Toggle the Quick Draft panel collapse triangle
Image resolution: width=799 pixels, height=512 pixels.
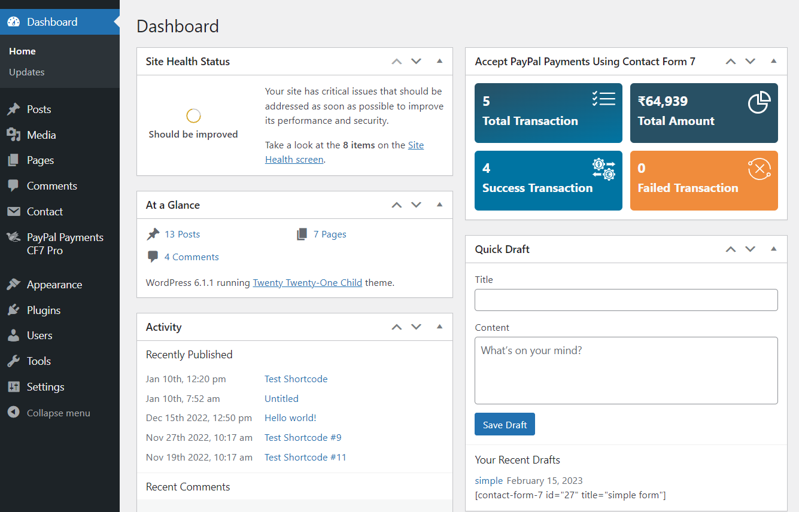click(x=773, y=249)
